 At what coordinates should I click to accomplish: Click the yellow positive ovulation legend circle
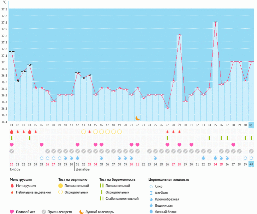coord(60,186)
